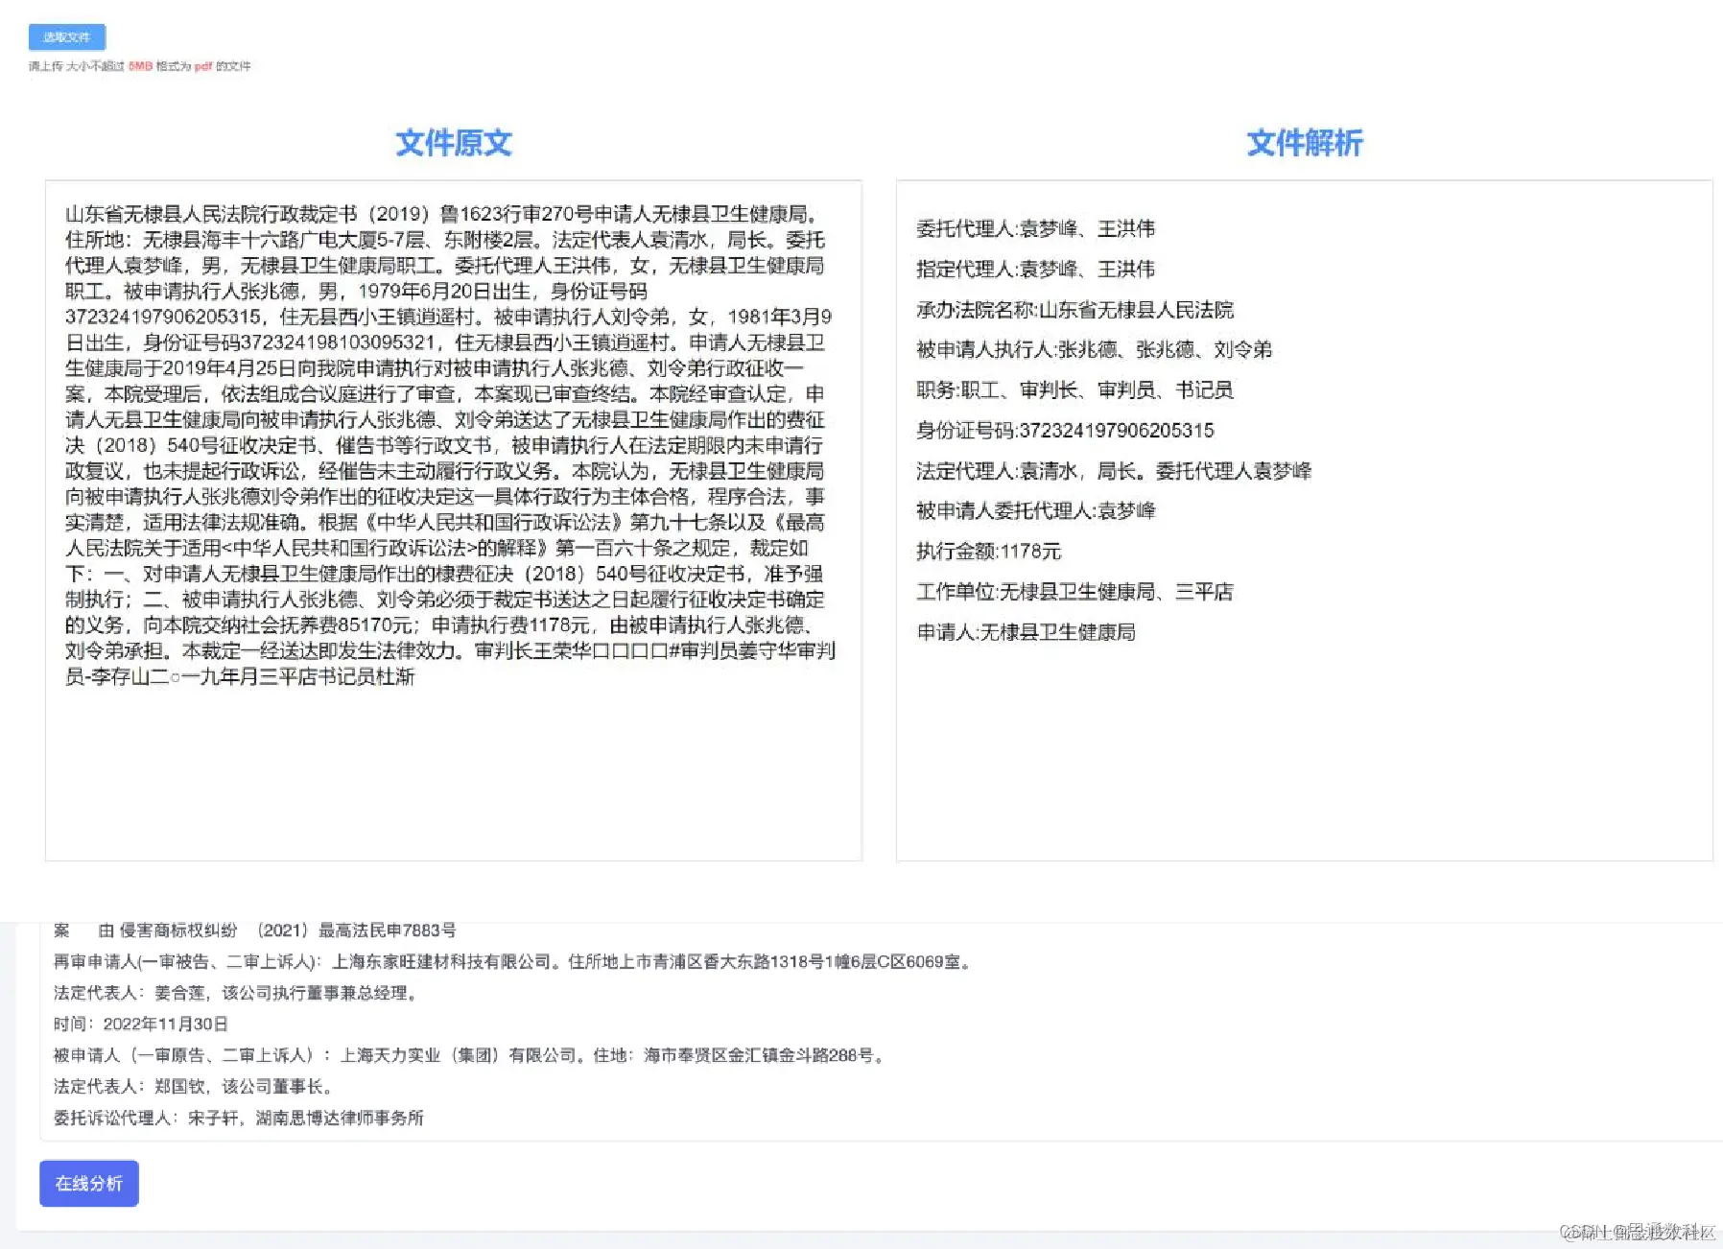This screenshot has width=1723, height=1249.
Task: Select the 指定代理人:袁梦峰、王洪伟 line
Action: [1035, 269]
